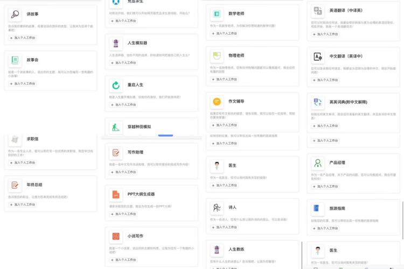Image resolution: width=404 pixels, height=269 pixels.
Task: Click the green book icon of 故事会
Action: tap(15, 60)
